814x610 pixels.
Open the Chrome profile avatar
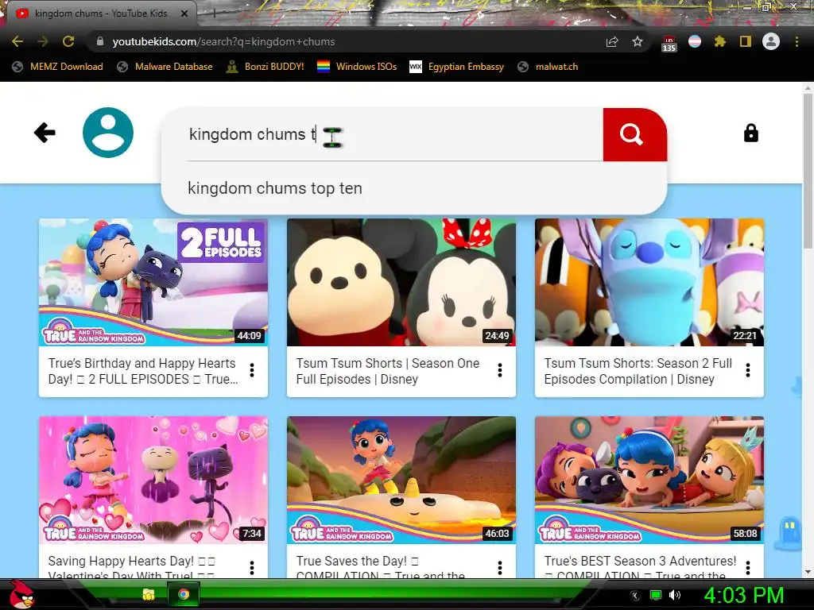[x=771, y=41]
